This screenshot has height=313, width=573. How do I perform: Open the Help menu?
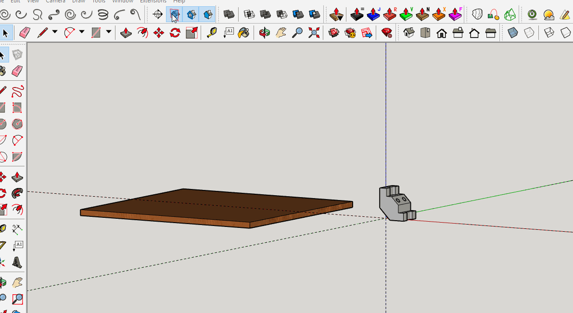click(179, 1)
